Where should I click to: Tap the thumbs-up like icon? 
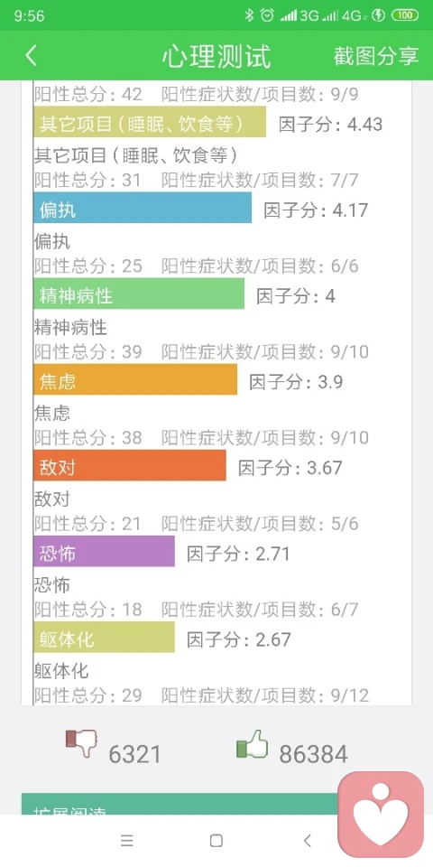tap(252, 743)
